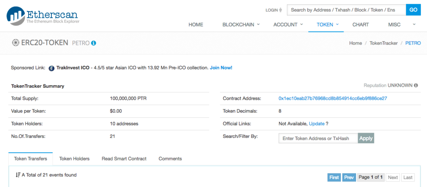Click the $0.00 value per token
Image resolution: width=427 pixels, height=187 pixels.
[x=116, y=111]
